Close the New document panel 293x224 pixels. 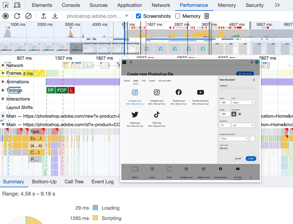[254, 80]
